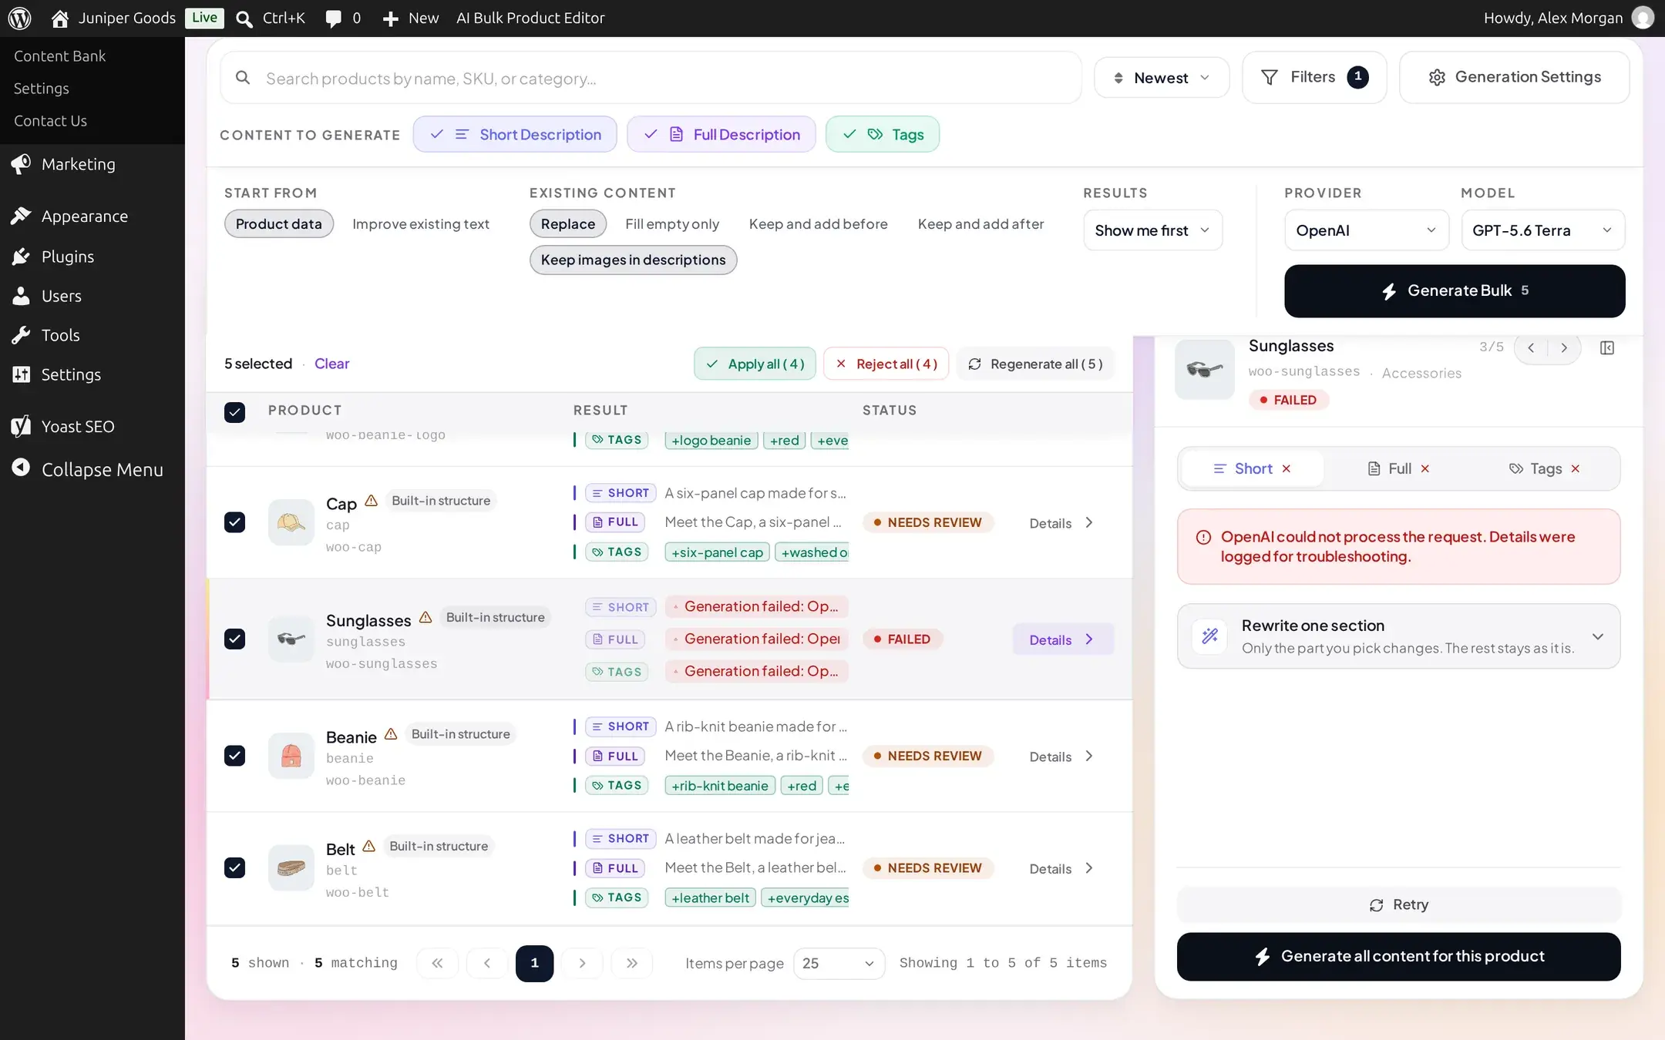1665x1040 pixels.
Task: Uncheck the Belt row checkbox
Action: coord(234,867)
